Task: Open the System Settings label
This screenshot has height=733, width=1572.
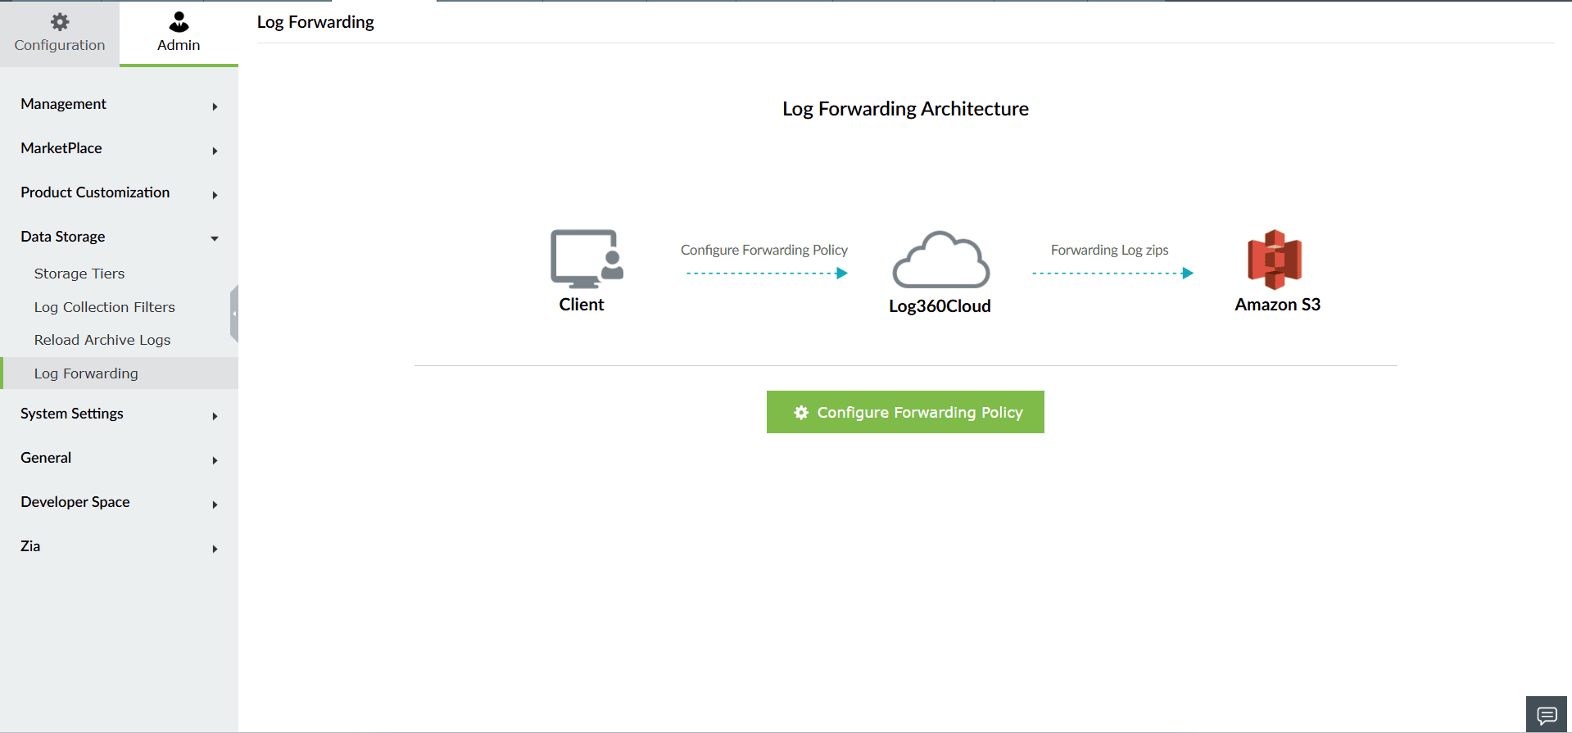Action: click(72, 414)
